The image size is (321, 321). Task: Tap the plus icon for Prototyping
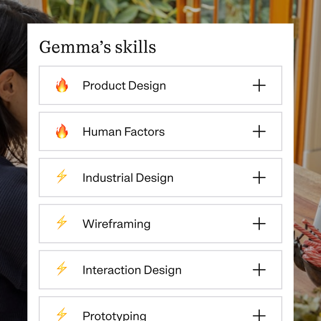pos(259,315)
